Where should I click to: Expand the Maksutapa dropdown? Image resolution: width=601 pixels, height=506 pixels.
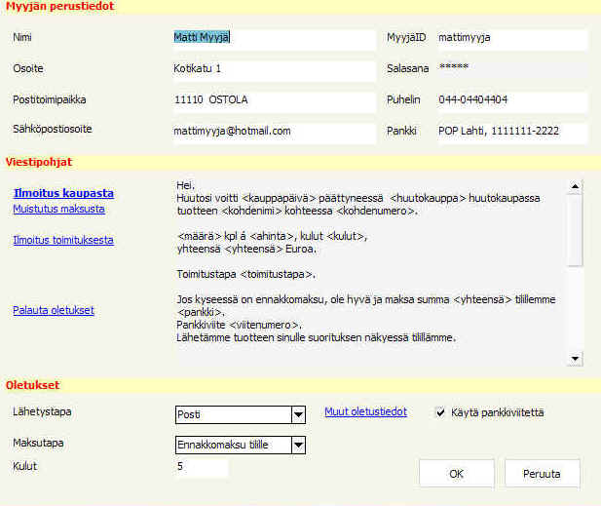coord(298,447)
